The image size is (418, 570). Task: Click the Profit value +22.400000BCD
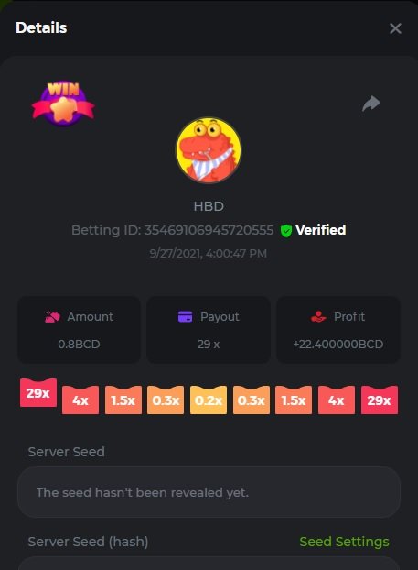pyautogui.click(x=338, y=344)
